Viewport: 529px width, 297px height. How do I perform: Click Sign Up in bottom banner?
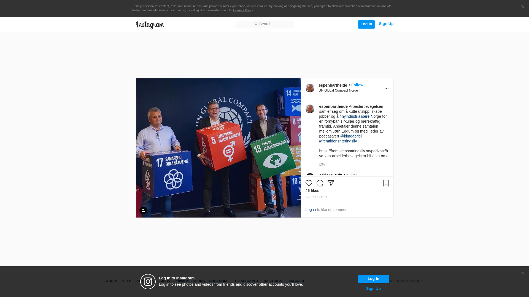[x=373, y=288]
